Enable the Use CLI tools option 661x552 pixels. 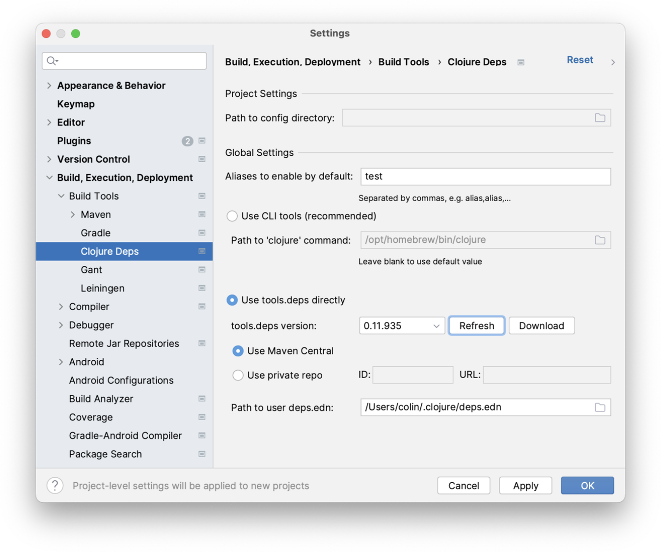click(232, 216)
